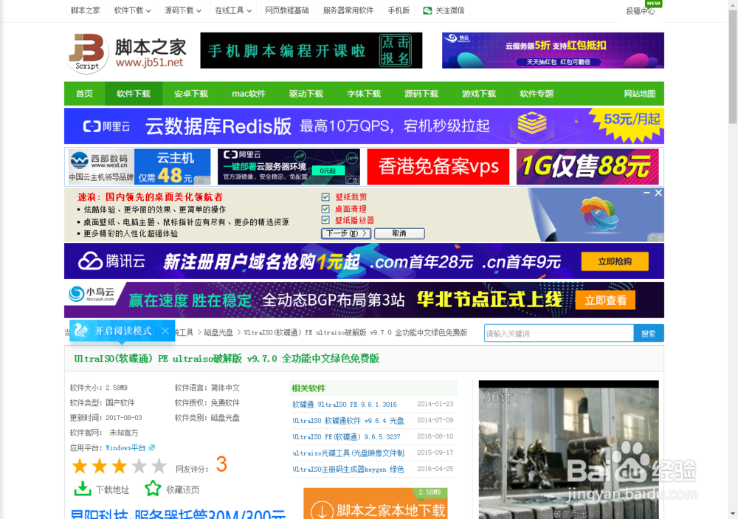Open related software 软碟通 UltraISO PE 9.6.1.3016

[x=345, y=404]
